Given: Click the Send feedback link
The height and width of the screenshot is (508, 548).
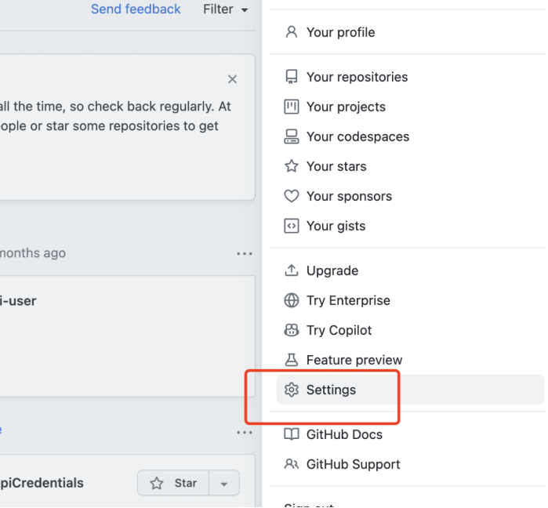Looking at the screenshot, I should (136, 9).
